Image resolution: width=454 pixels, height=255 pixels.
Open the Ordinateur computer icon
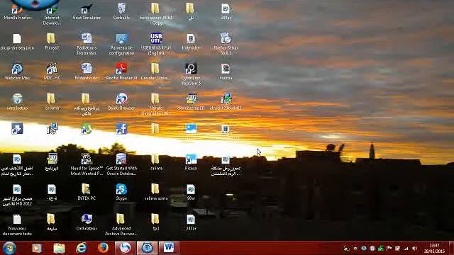click(87, 222)
